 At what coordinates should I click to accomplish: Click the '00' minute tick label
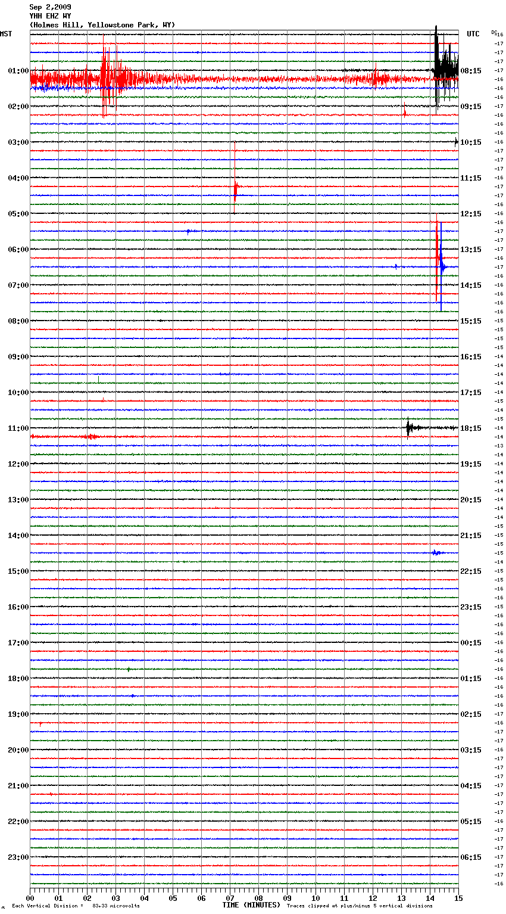[30, 898]
